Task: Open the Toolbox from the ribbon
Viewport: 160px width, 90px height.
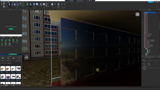Action: (x=31, y=5)
